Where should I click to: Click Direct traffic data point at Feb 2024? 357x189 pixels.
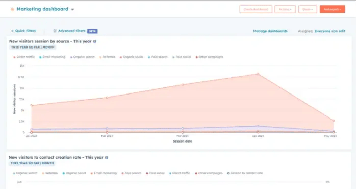click(107, 98)
